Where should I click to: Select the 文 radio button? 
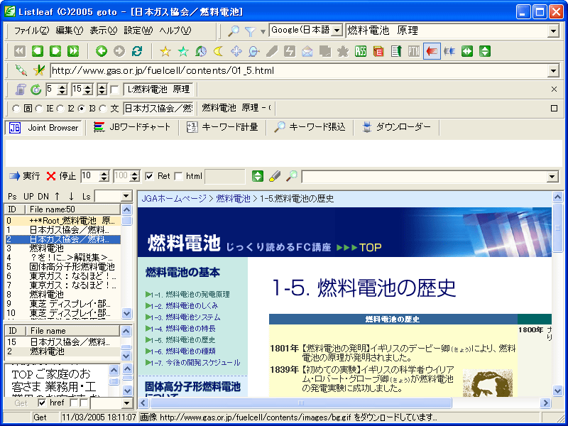[x=103, y=109]
